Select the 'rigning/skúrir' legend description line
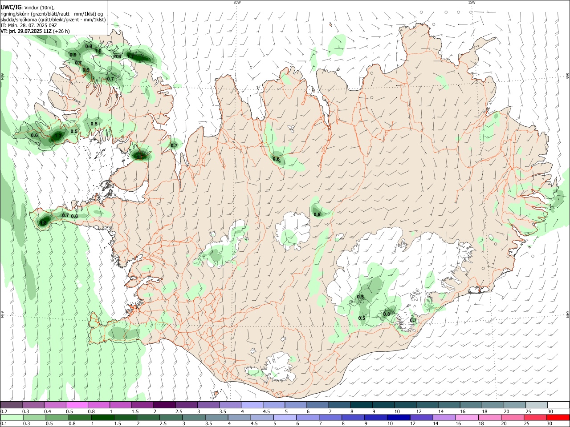Viewport: 570px width, 427px height. 51,13
